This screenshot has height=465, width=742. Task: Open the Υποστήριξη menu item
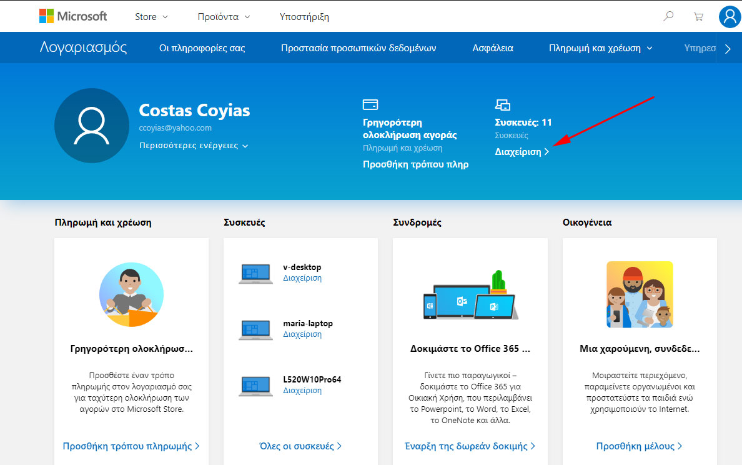pyautogui.click(x=304, y=17)
